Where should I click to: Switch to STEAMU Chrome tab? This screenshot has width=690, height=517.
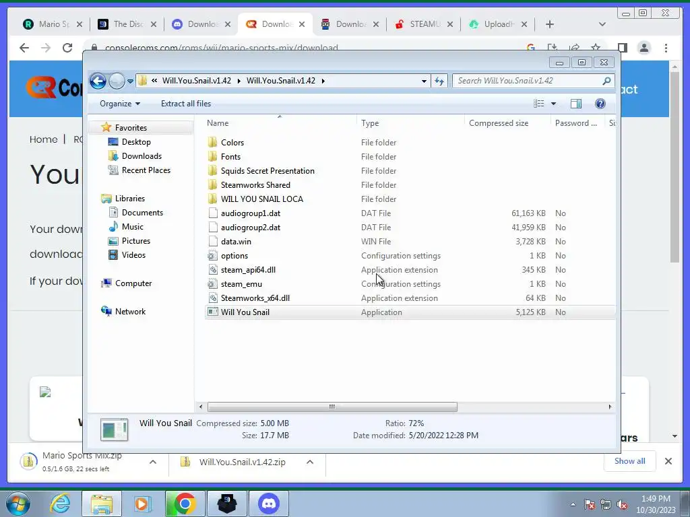(x=423, y=24)
